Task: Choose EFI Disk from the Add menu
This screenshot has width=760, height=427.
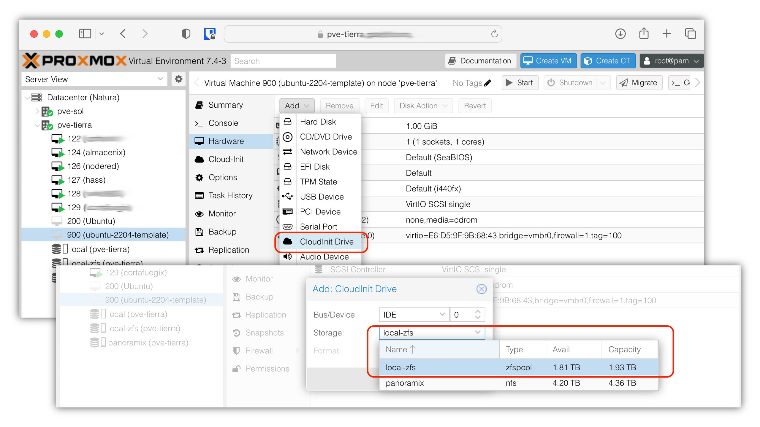Action: point(320,167)
